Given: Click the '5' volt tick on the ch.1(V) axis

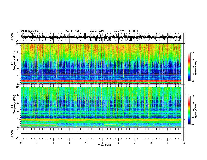Looking at the screenshot, I should [18, 33].
